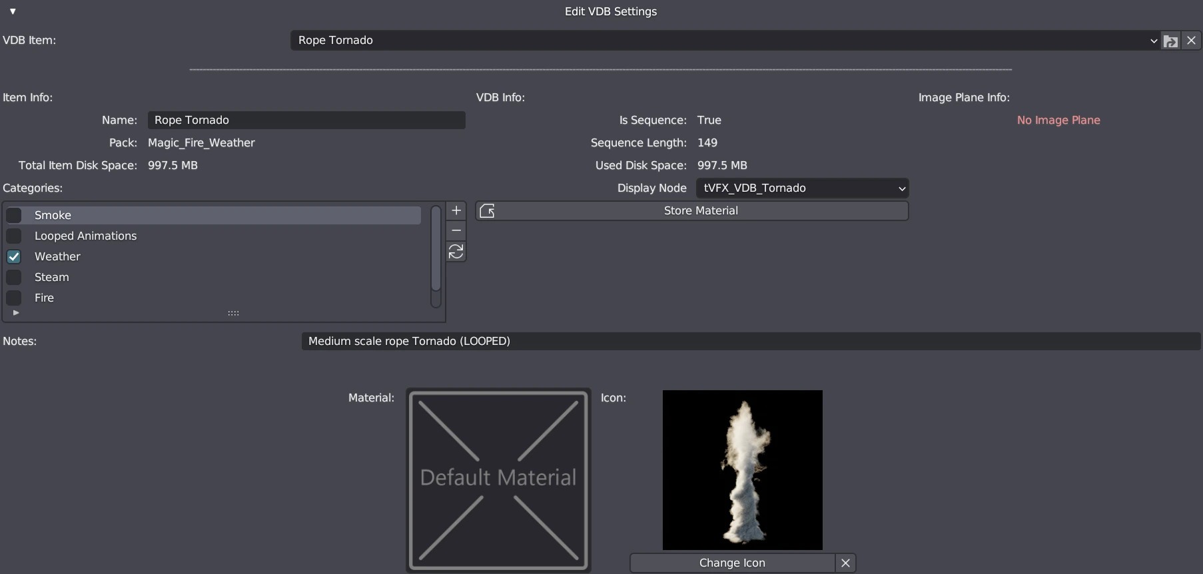Click the remove category minus icon
This screenshot has width=1203, height=574.
coord(456,230)
